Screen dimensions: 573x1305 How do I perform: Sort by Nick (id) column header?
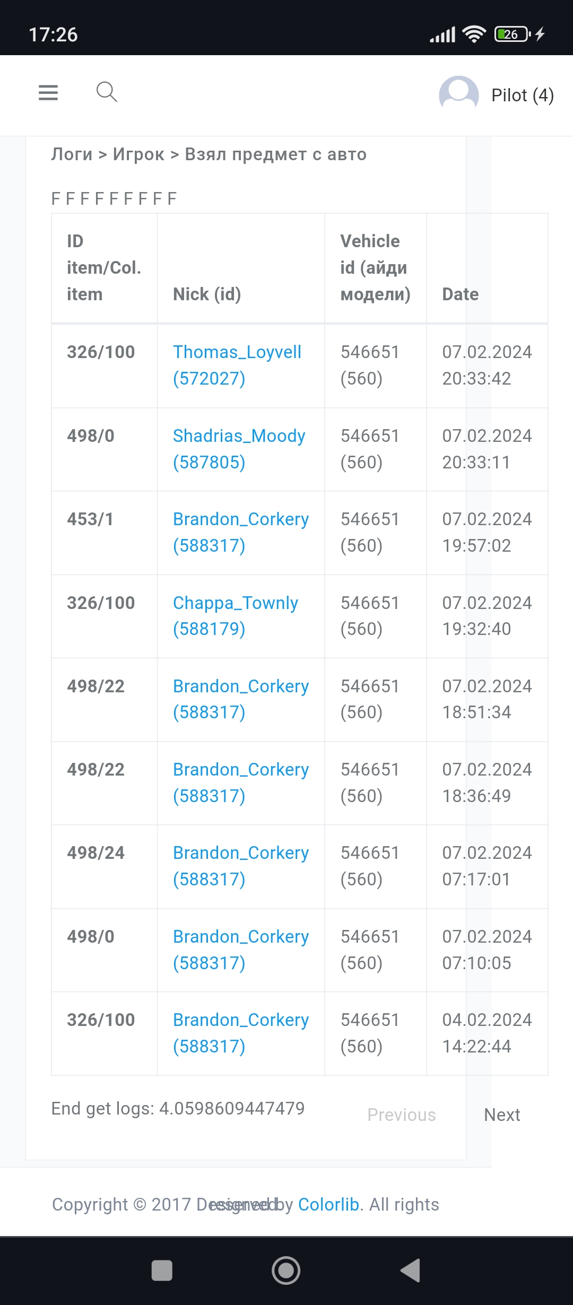[207, 294]
